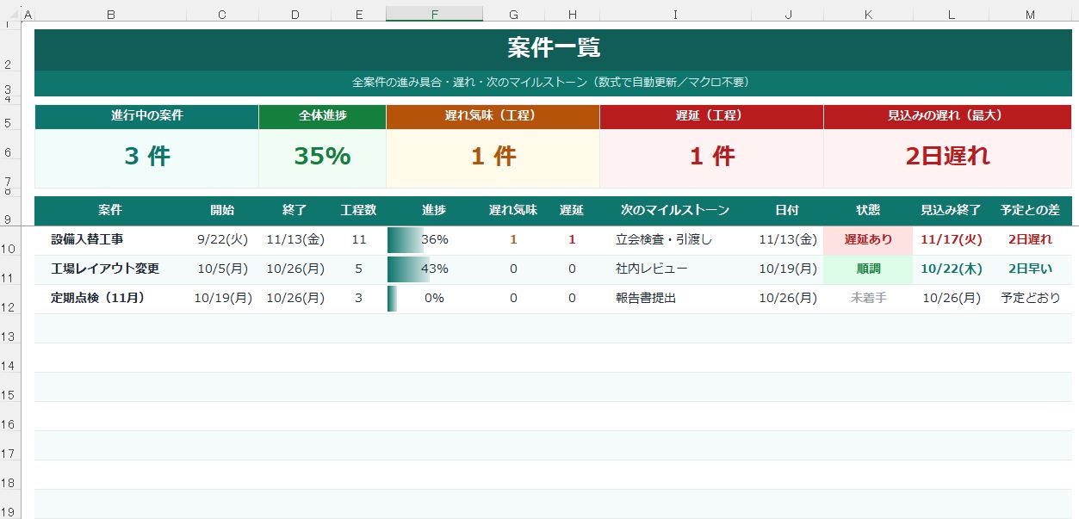
Task: Click the 終了 table column header
Action: (x=295, y=211)
